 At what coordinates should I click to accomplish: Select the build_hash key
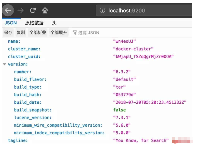[x=28, y=95]
